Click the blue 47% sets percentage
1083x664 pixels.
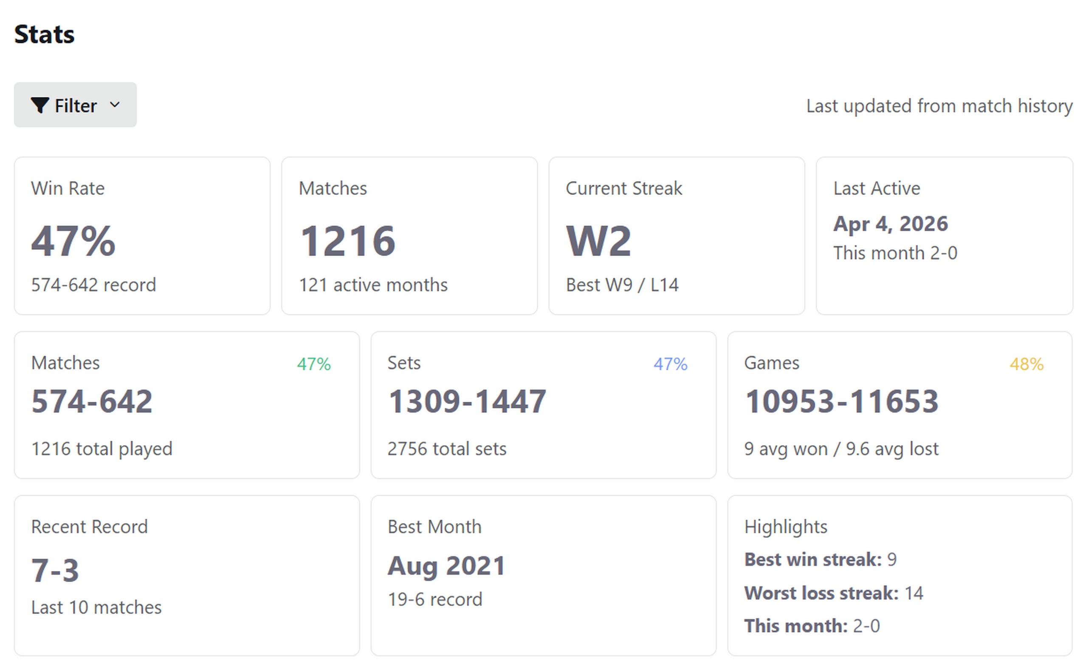(670, 364)
